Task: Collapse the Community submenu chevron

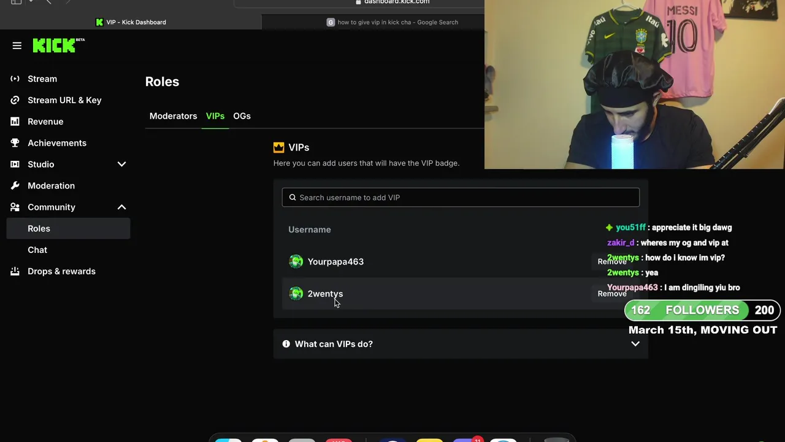Action: (x=121, y=207)
